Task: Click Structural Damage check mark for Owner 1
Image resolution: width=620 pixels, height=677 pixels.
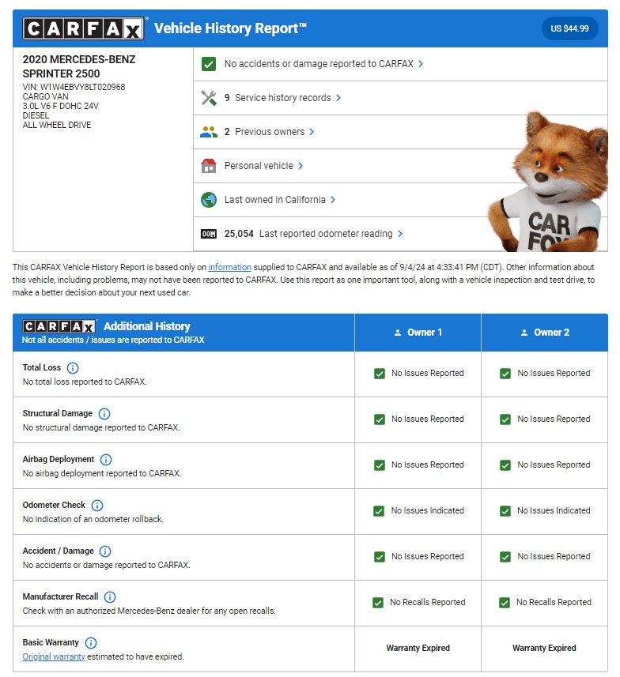Action: (380, 419)
